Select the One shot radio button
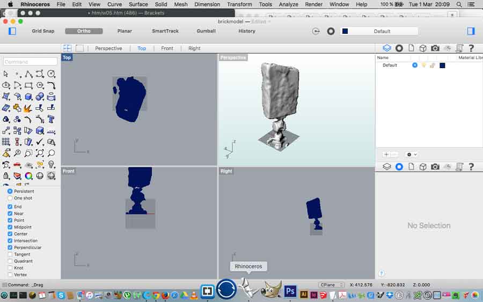Screen dimensions: 483x302 [x=10, y=198]
